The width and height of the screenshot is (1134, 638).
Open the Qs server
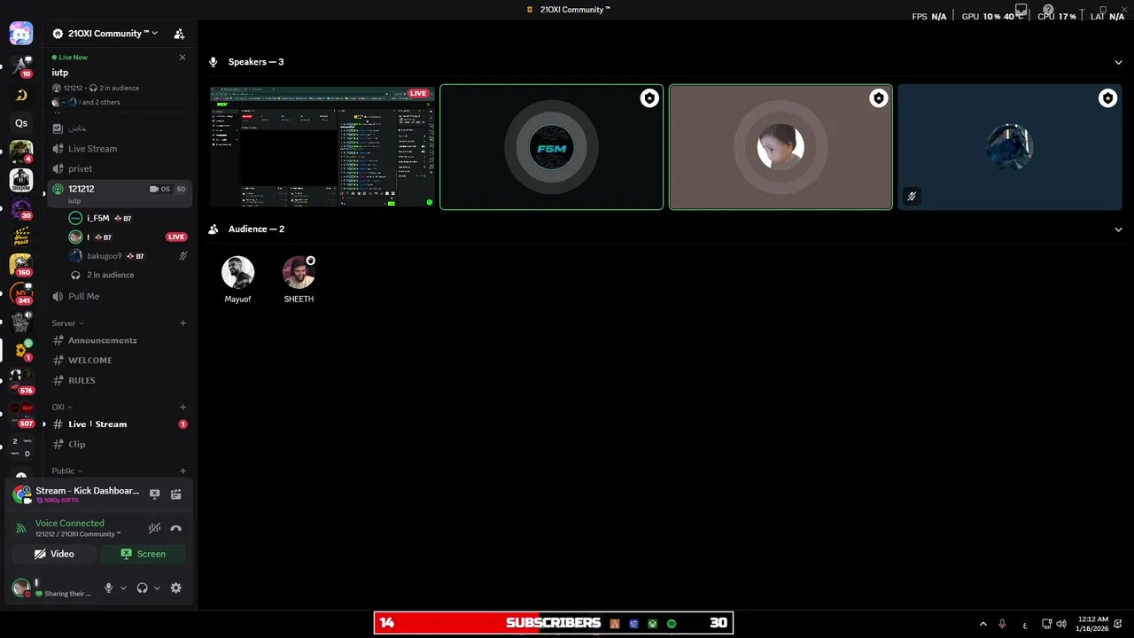point(21,123)
